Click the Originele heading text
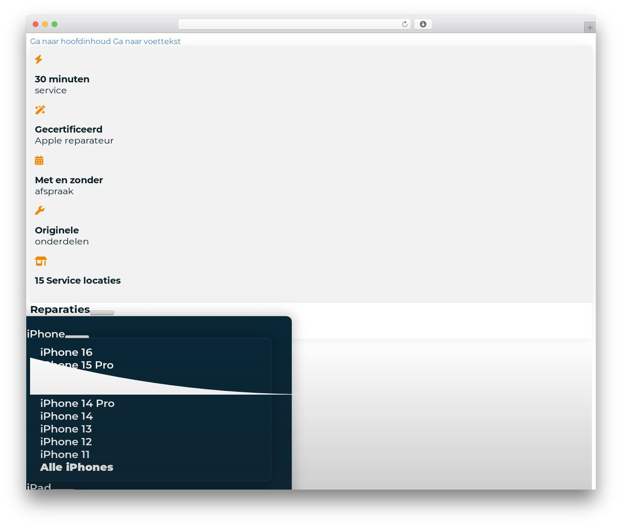622x527 pixels. point(57,230)
